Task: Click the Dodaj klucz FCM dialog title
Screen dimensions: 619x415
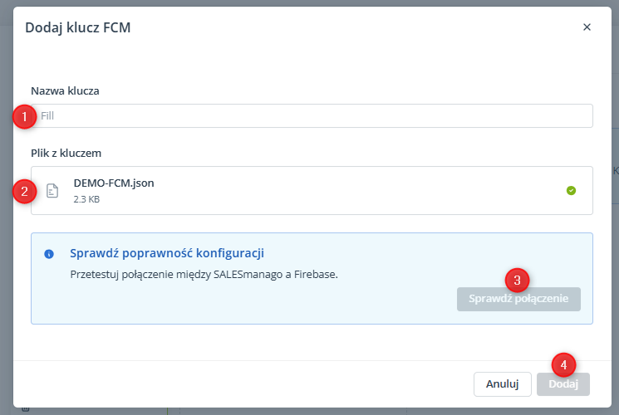Action: [x=78, y=27]
